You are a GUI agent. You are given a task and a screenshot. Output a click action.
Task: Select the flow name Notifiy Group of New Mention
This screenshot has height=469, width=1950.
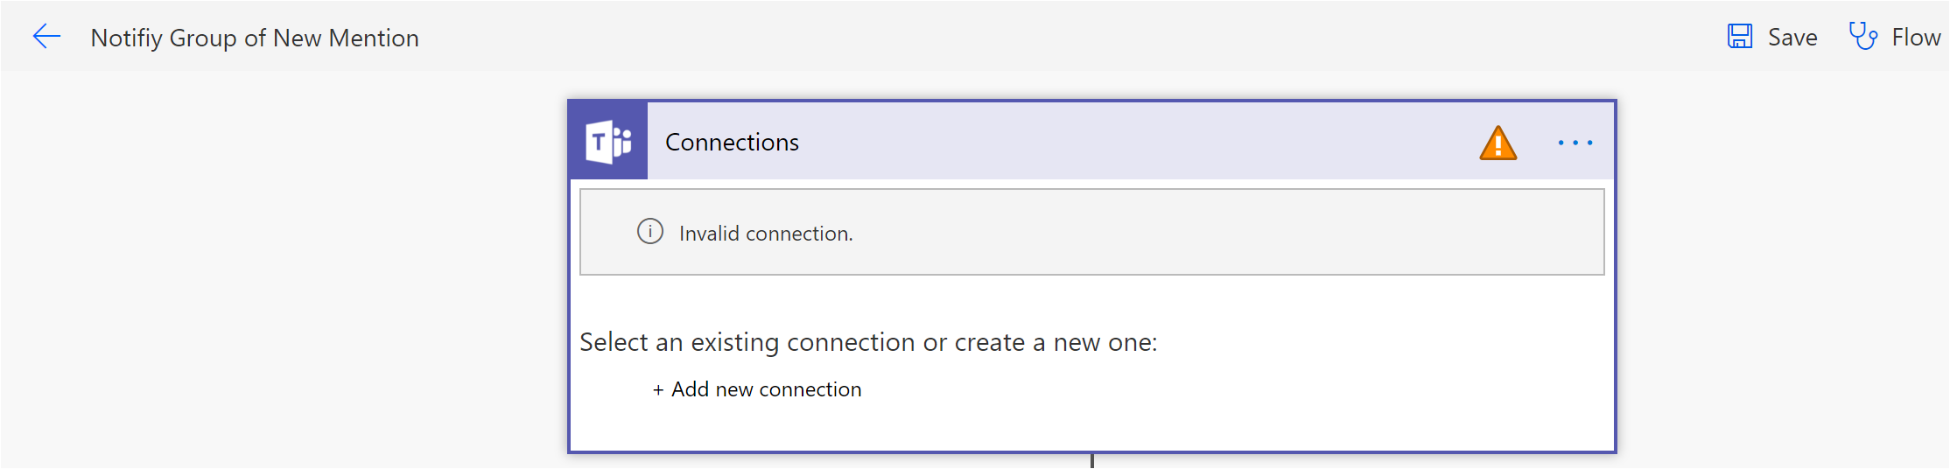(x=255, y=38)
